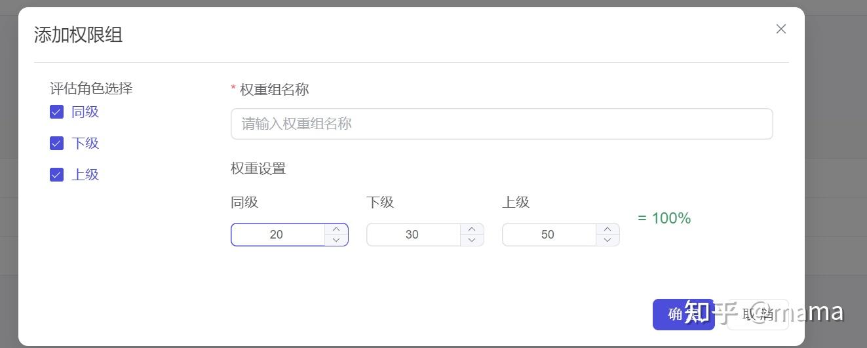Decrease the 上级 weight with down arrow

607,240
